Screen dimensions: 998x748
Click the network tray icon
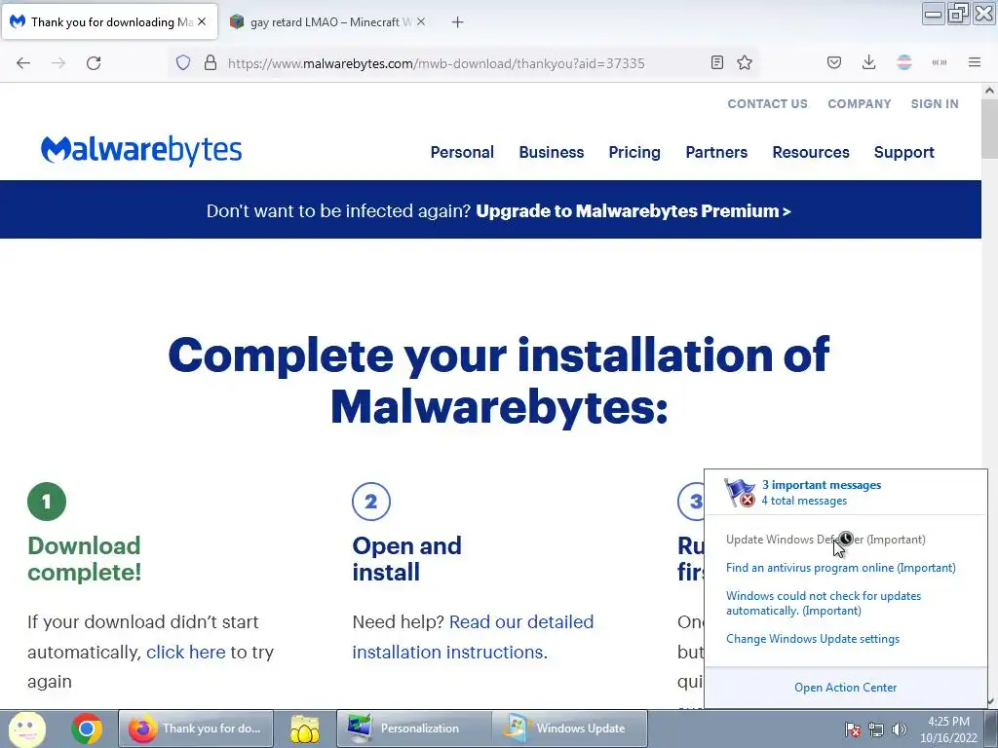(x=876, y=729)
